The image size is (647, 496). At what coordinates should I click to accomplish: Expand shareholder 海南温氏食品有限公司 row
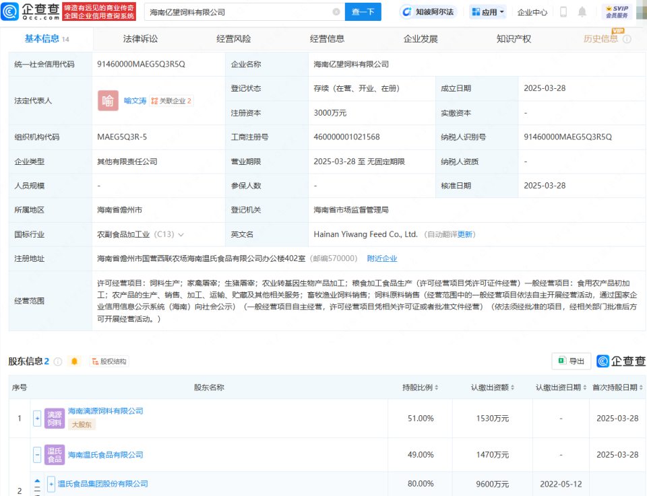pos(38,455)
